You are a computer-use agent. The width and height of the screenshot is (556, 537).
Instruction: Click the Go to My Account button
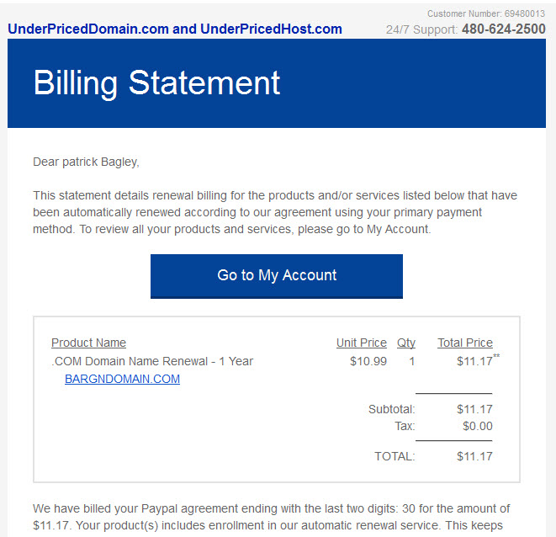277,276
